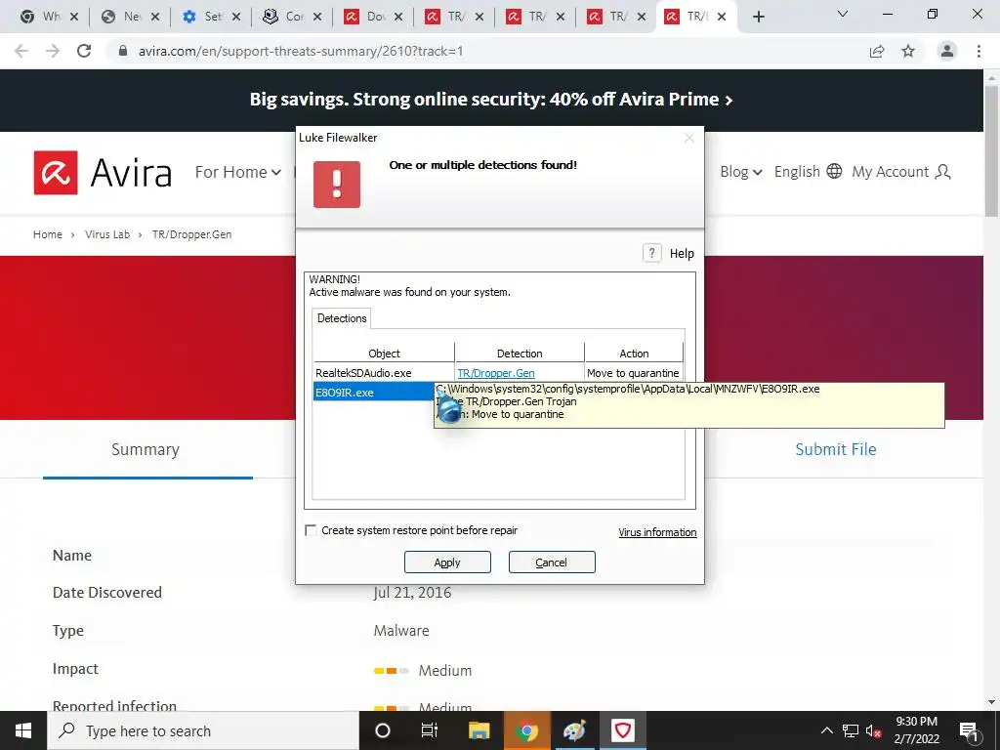Open My Account link

[891, 172]
